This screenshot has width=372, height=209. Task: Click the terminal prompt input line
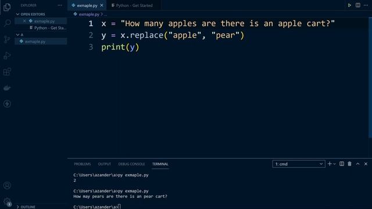(97, 207)
